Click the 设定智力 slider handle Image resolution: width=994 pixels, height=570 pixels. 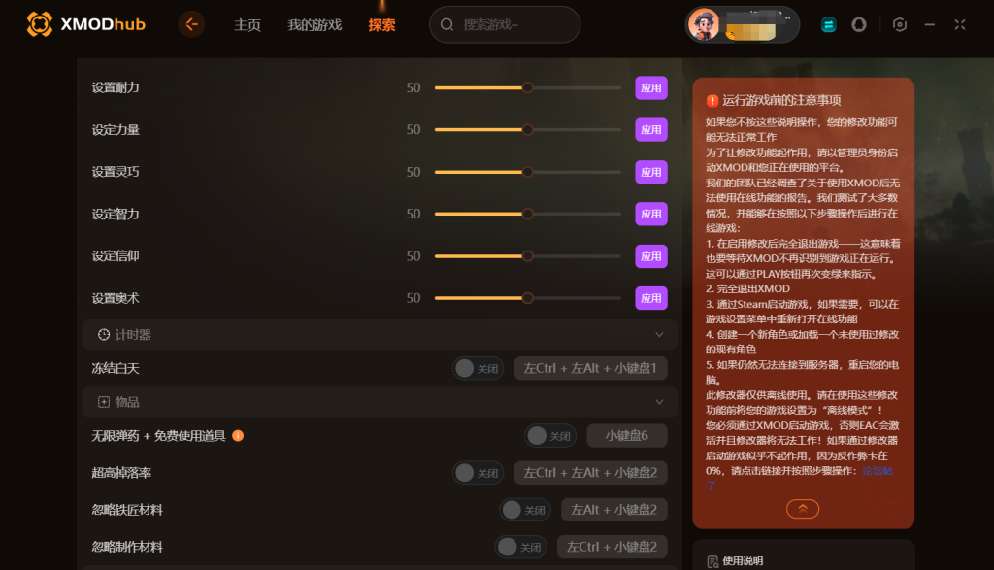[x=527, y=215]
